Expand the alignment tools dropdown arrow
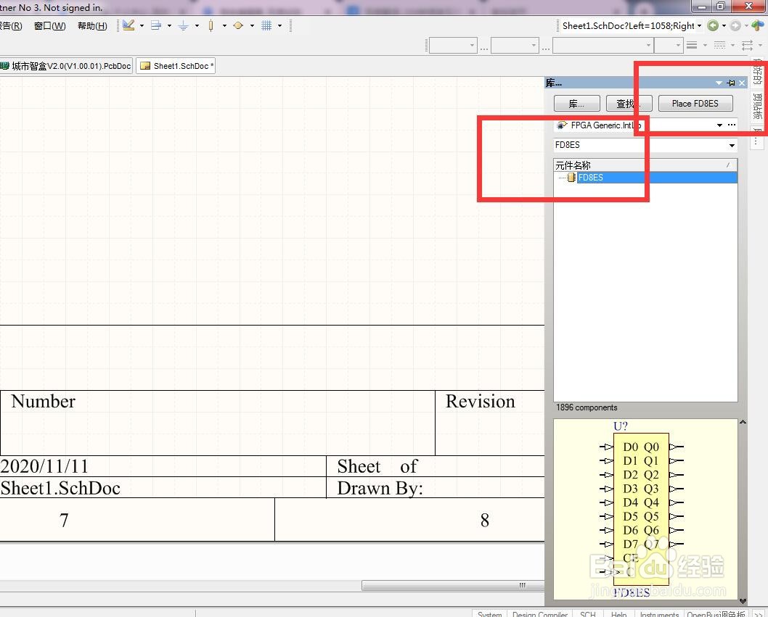 169,25
